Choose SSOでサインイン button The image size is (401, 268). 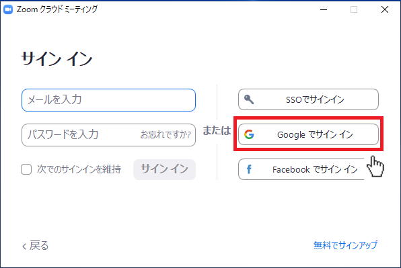308,99
